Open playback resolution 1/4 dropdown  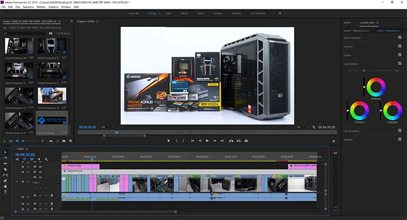pos(303,127)
